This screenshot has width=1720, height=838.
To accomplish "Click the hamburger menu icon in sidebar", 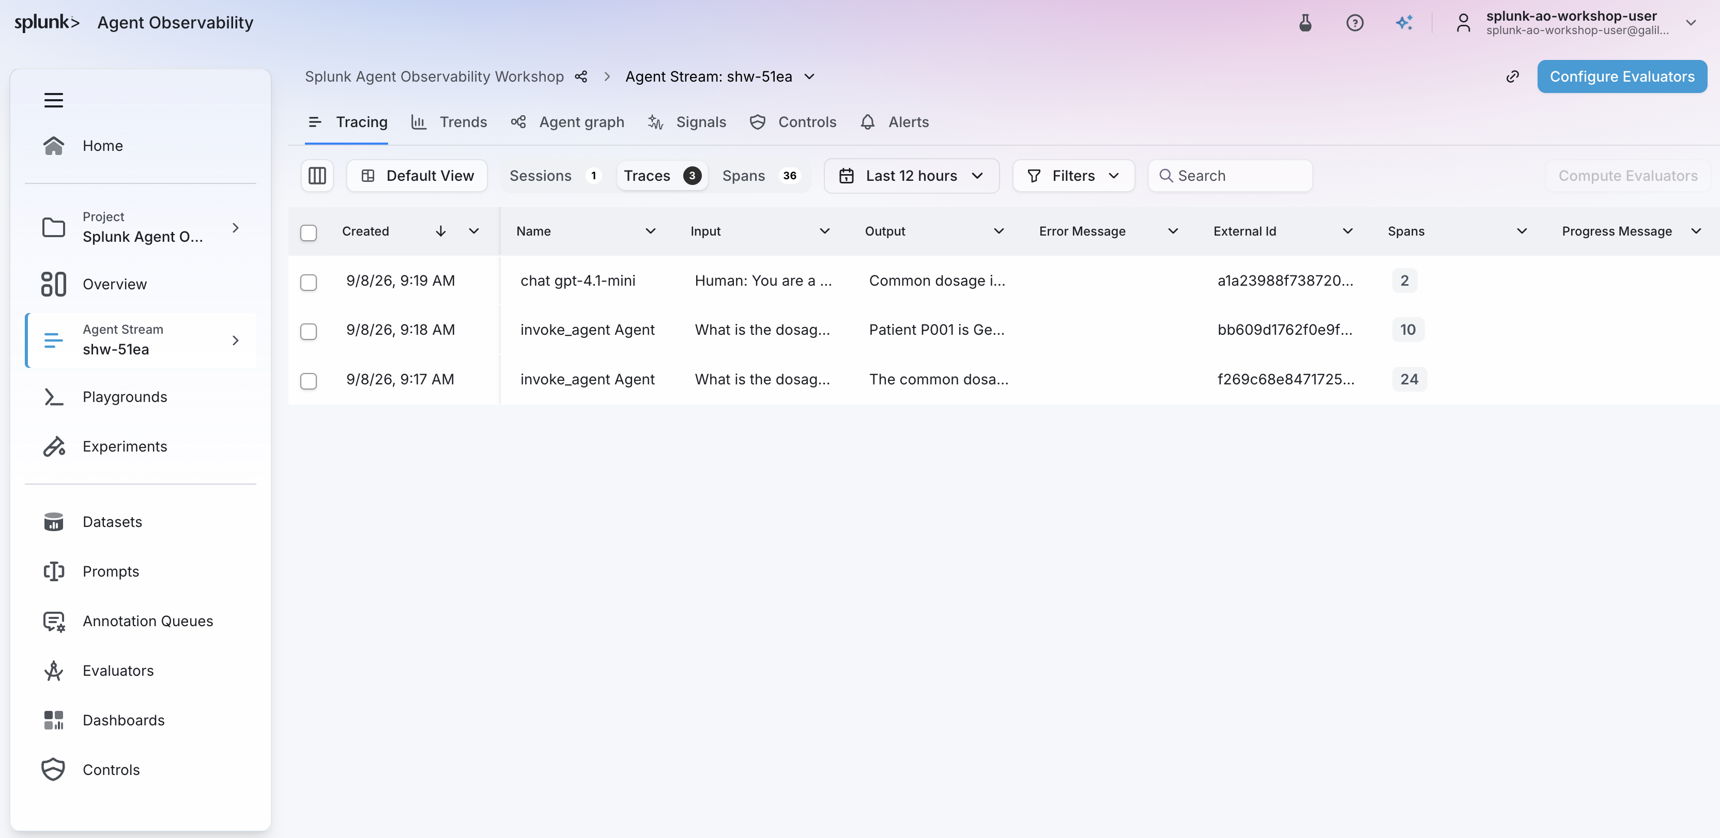I will [x=53, y=100].
